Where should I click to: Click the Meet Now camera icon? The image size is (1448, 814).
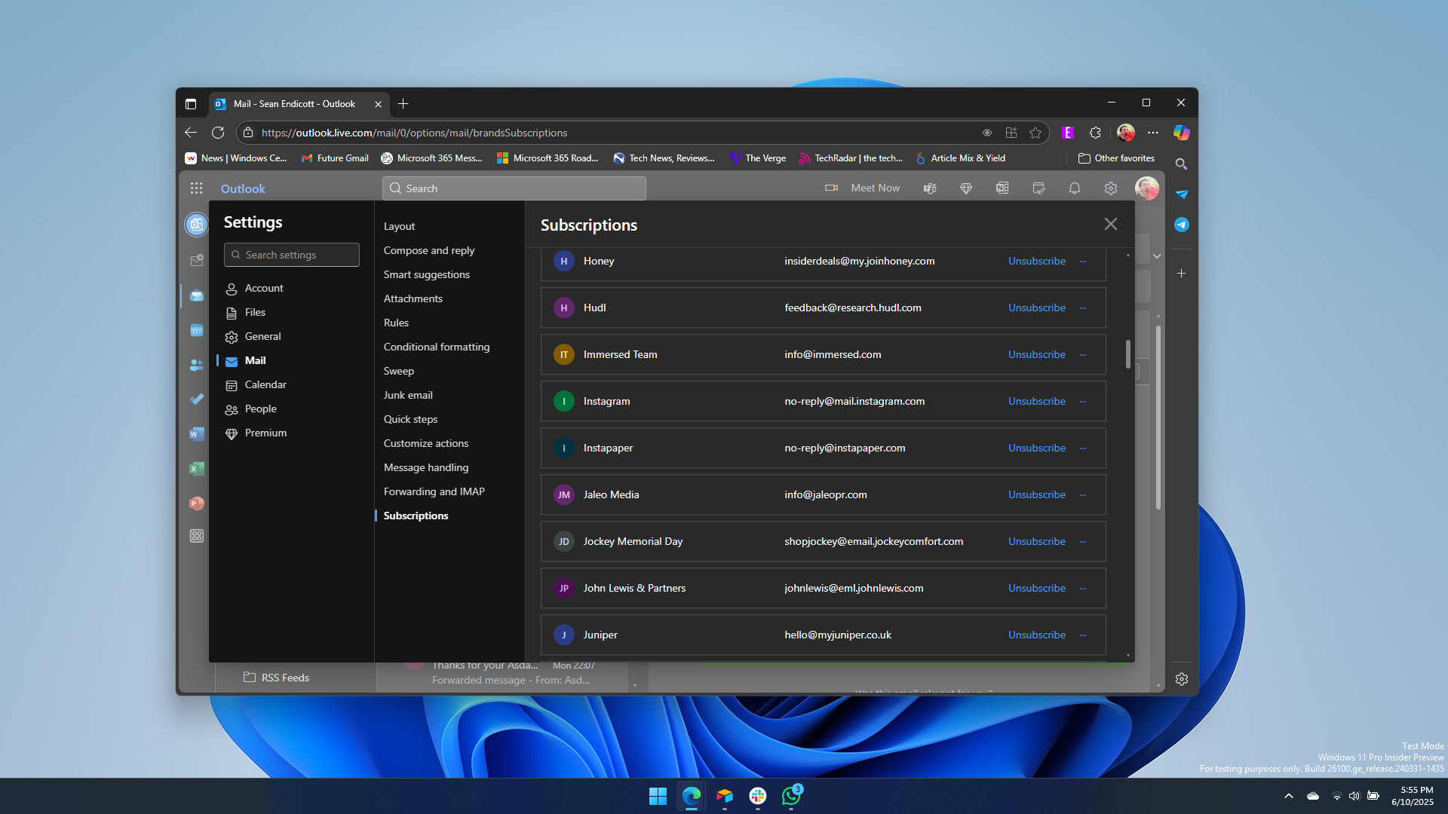[x=831, y=188]
